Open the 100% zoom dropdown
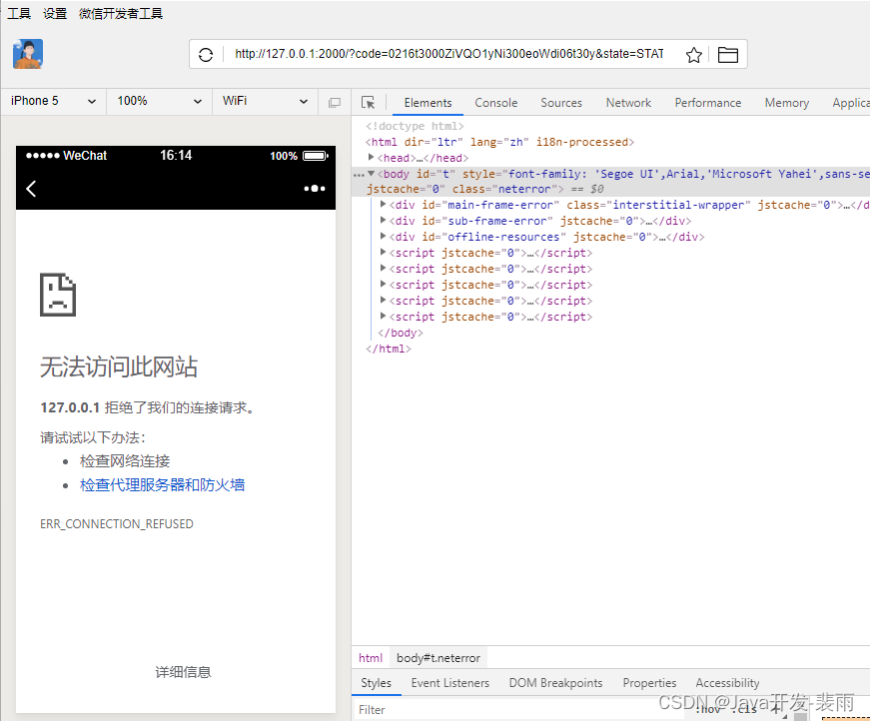Image resolution: width=870 pixels, height=721 pixels. tap(159, 101)
